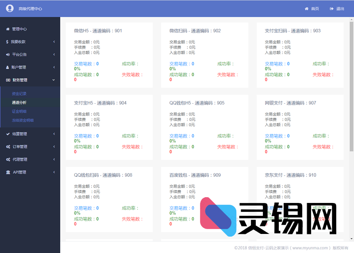
Task: Open the 证金明细 submenu item
Action: tap(19, 111)
